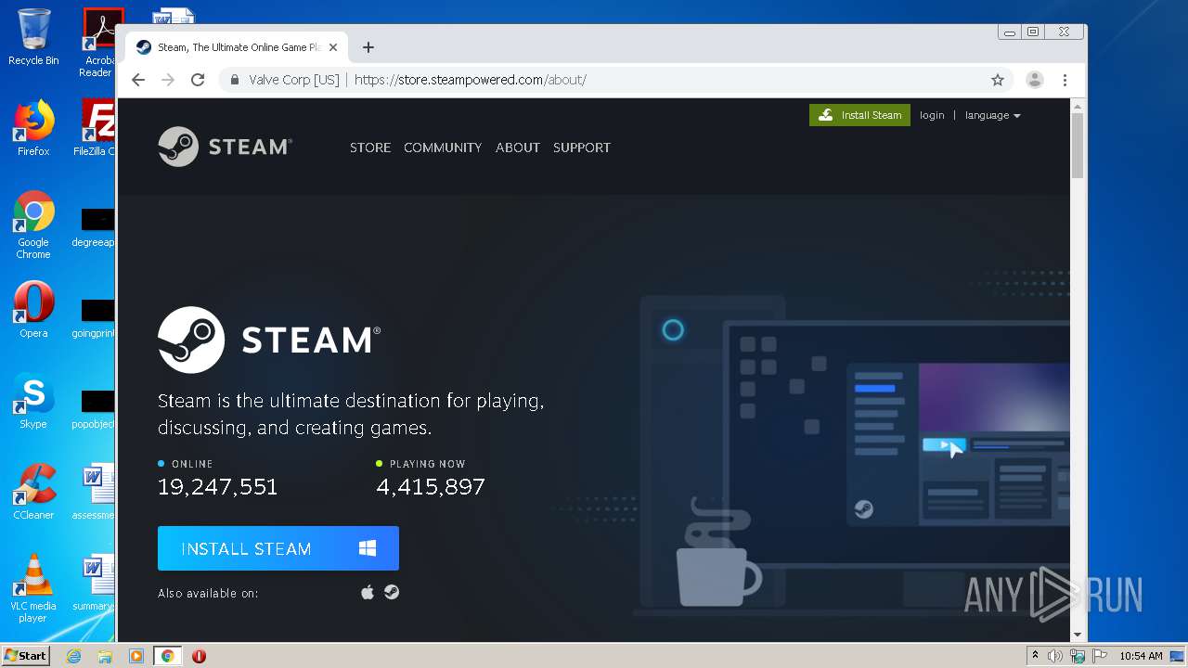The image size is (1188, 668).
Task: View site security lock info
Action: pyautogui.click(x=235, y=80)
